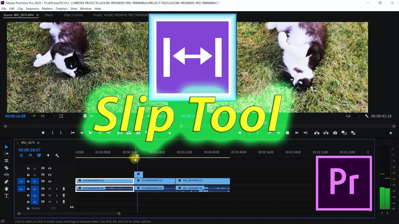
Task: Hide the V1 track output eye
Action: point(50,181)
